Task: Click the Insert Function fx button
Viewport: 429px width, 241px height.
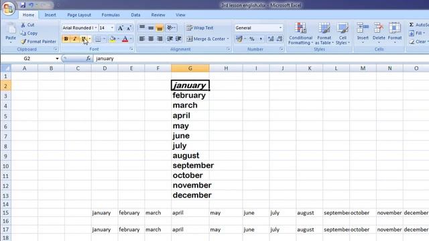Action: click(x=88, y=58)
